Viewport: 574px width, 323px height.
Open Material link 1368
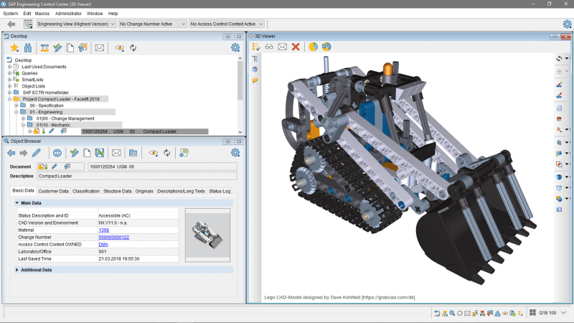[103, 230]
